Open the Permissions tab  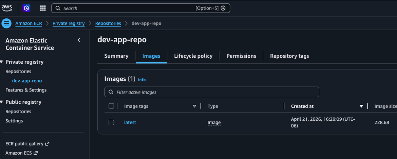click(241, 56)
